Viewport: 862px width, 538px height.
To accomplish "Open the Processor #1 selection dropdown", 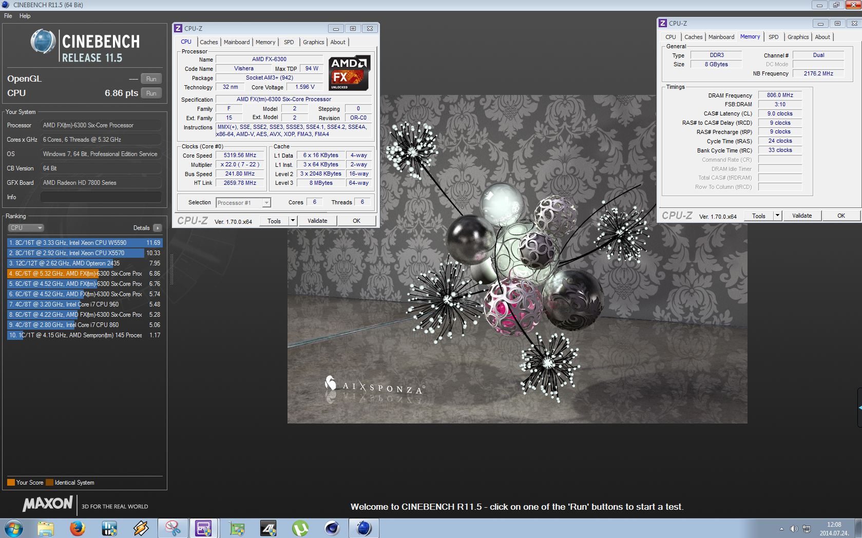I will pyautogui.click(x=243, y=203).
